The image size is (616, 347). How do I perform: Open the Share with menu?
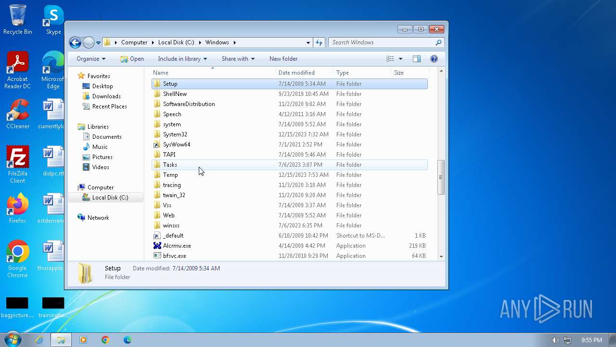click(x=238, y=59)
